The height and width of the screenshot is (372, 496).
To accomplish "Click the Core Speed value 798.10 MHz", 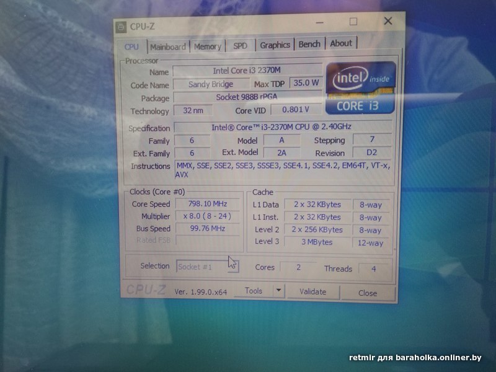I will (x=208, y=204).
